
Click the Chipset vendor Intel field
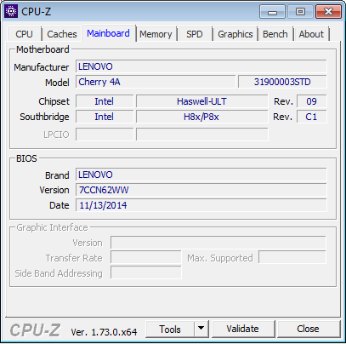[105, 101]
